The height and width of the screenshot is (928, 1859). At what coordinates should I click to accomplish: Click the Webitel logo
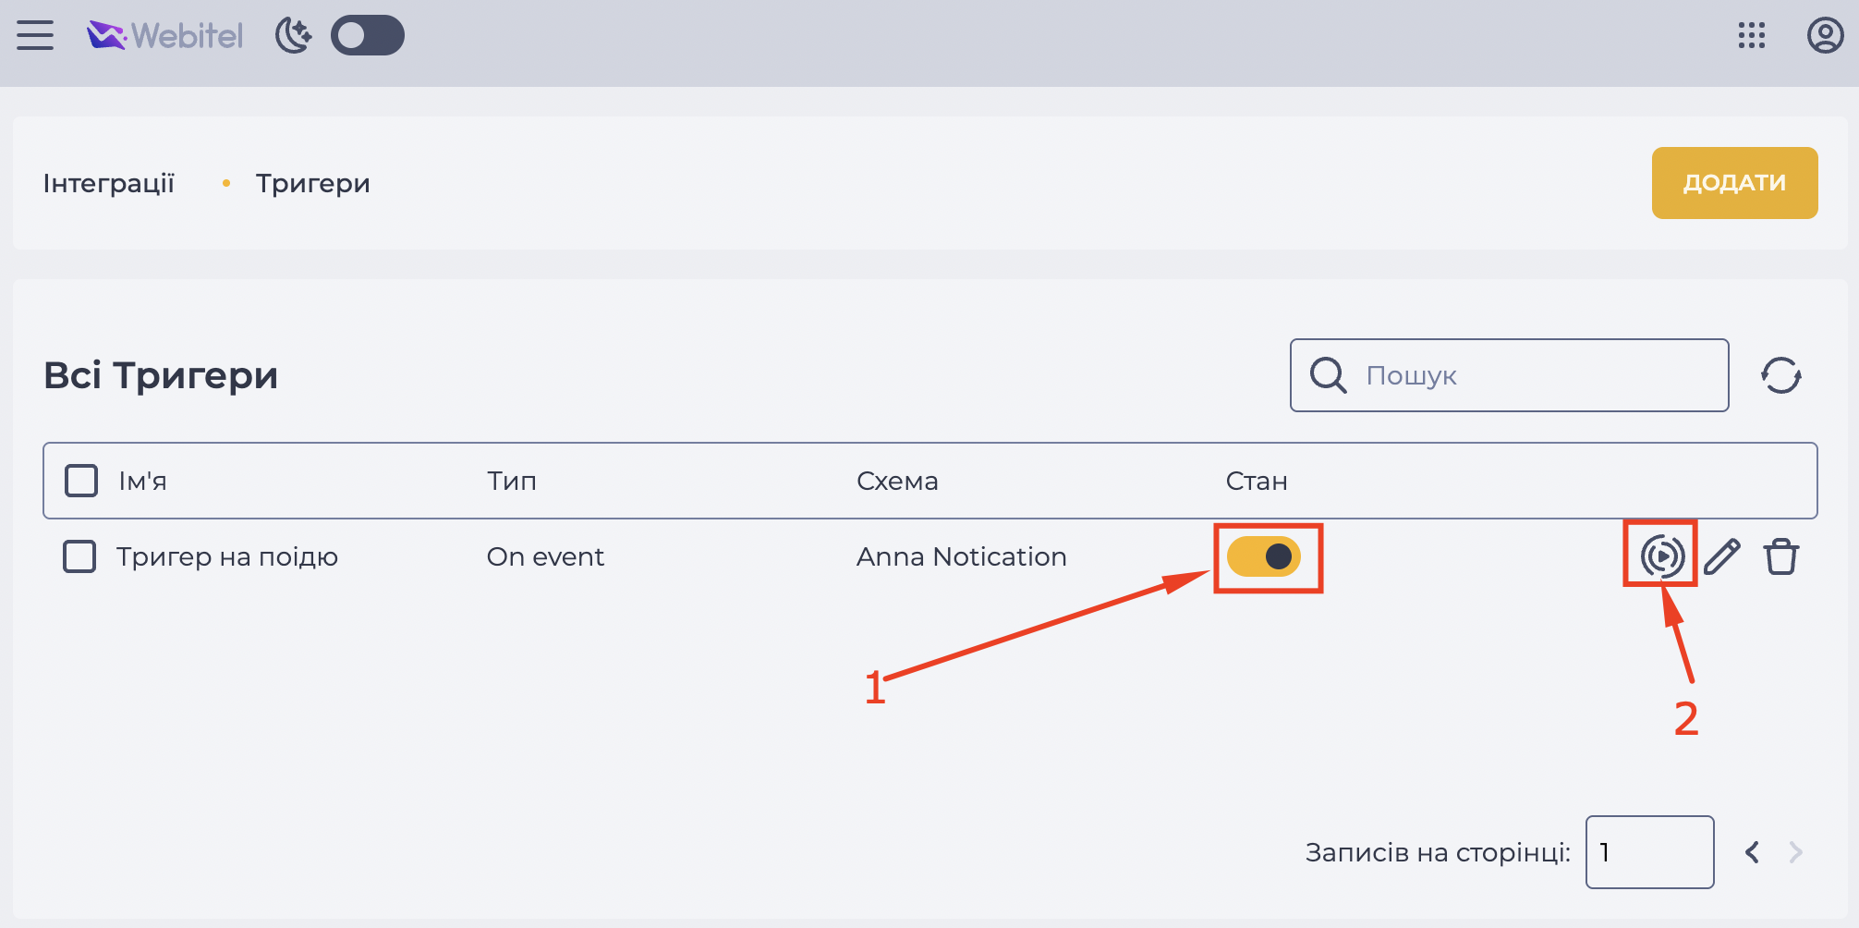pos(164,35)
